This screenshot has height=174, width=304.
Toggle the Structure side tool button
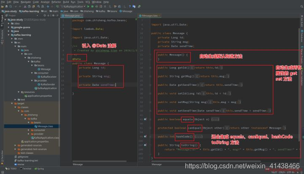(2, 37)
